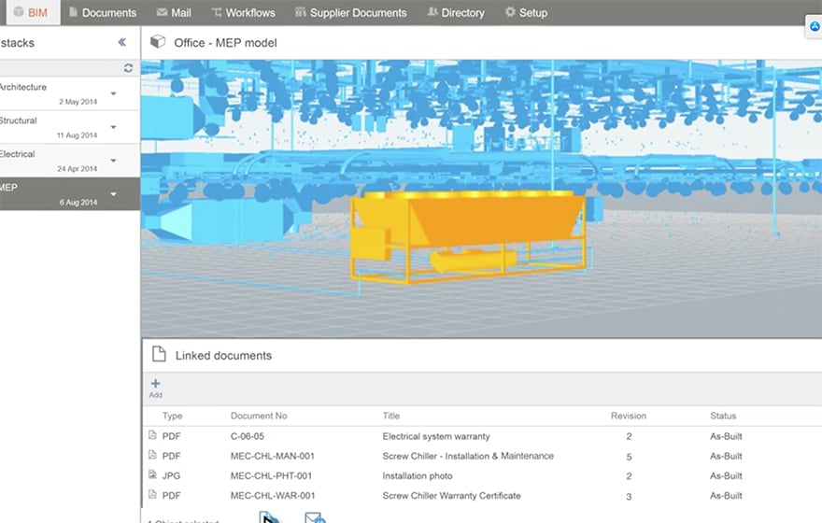Select the MEP model stack
Image resolution: width=822 pixels, height=523 pixels.
pos(69,194)
